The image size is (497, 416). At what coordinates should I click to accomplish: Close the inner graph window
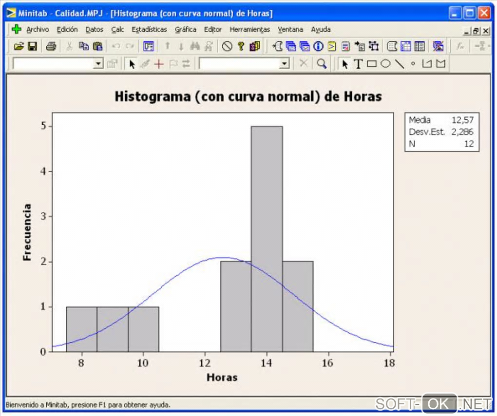click(486, 31)
